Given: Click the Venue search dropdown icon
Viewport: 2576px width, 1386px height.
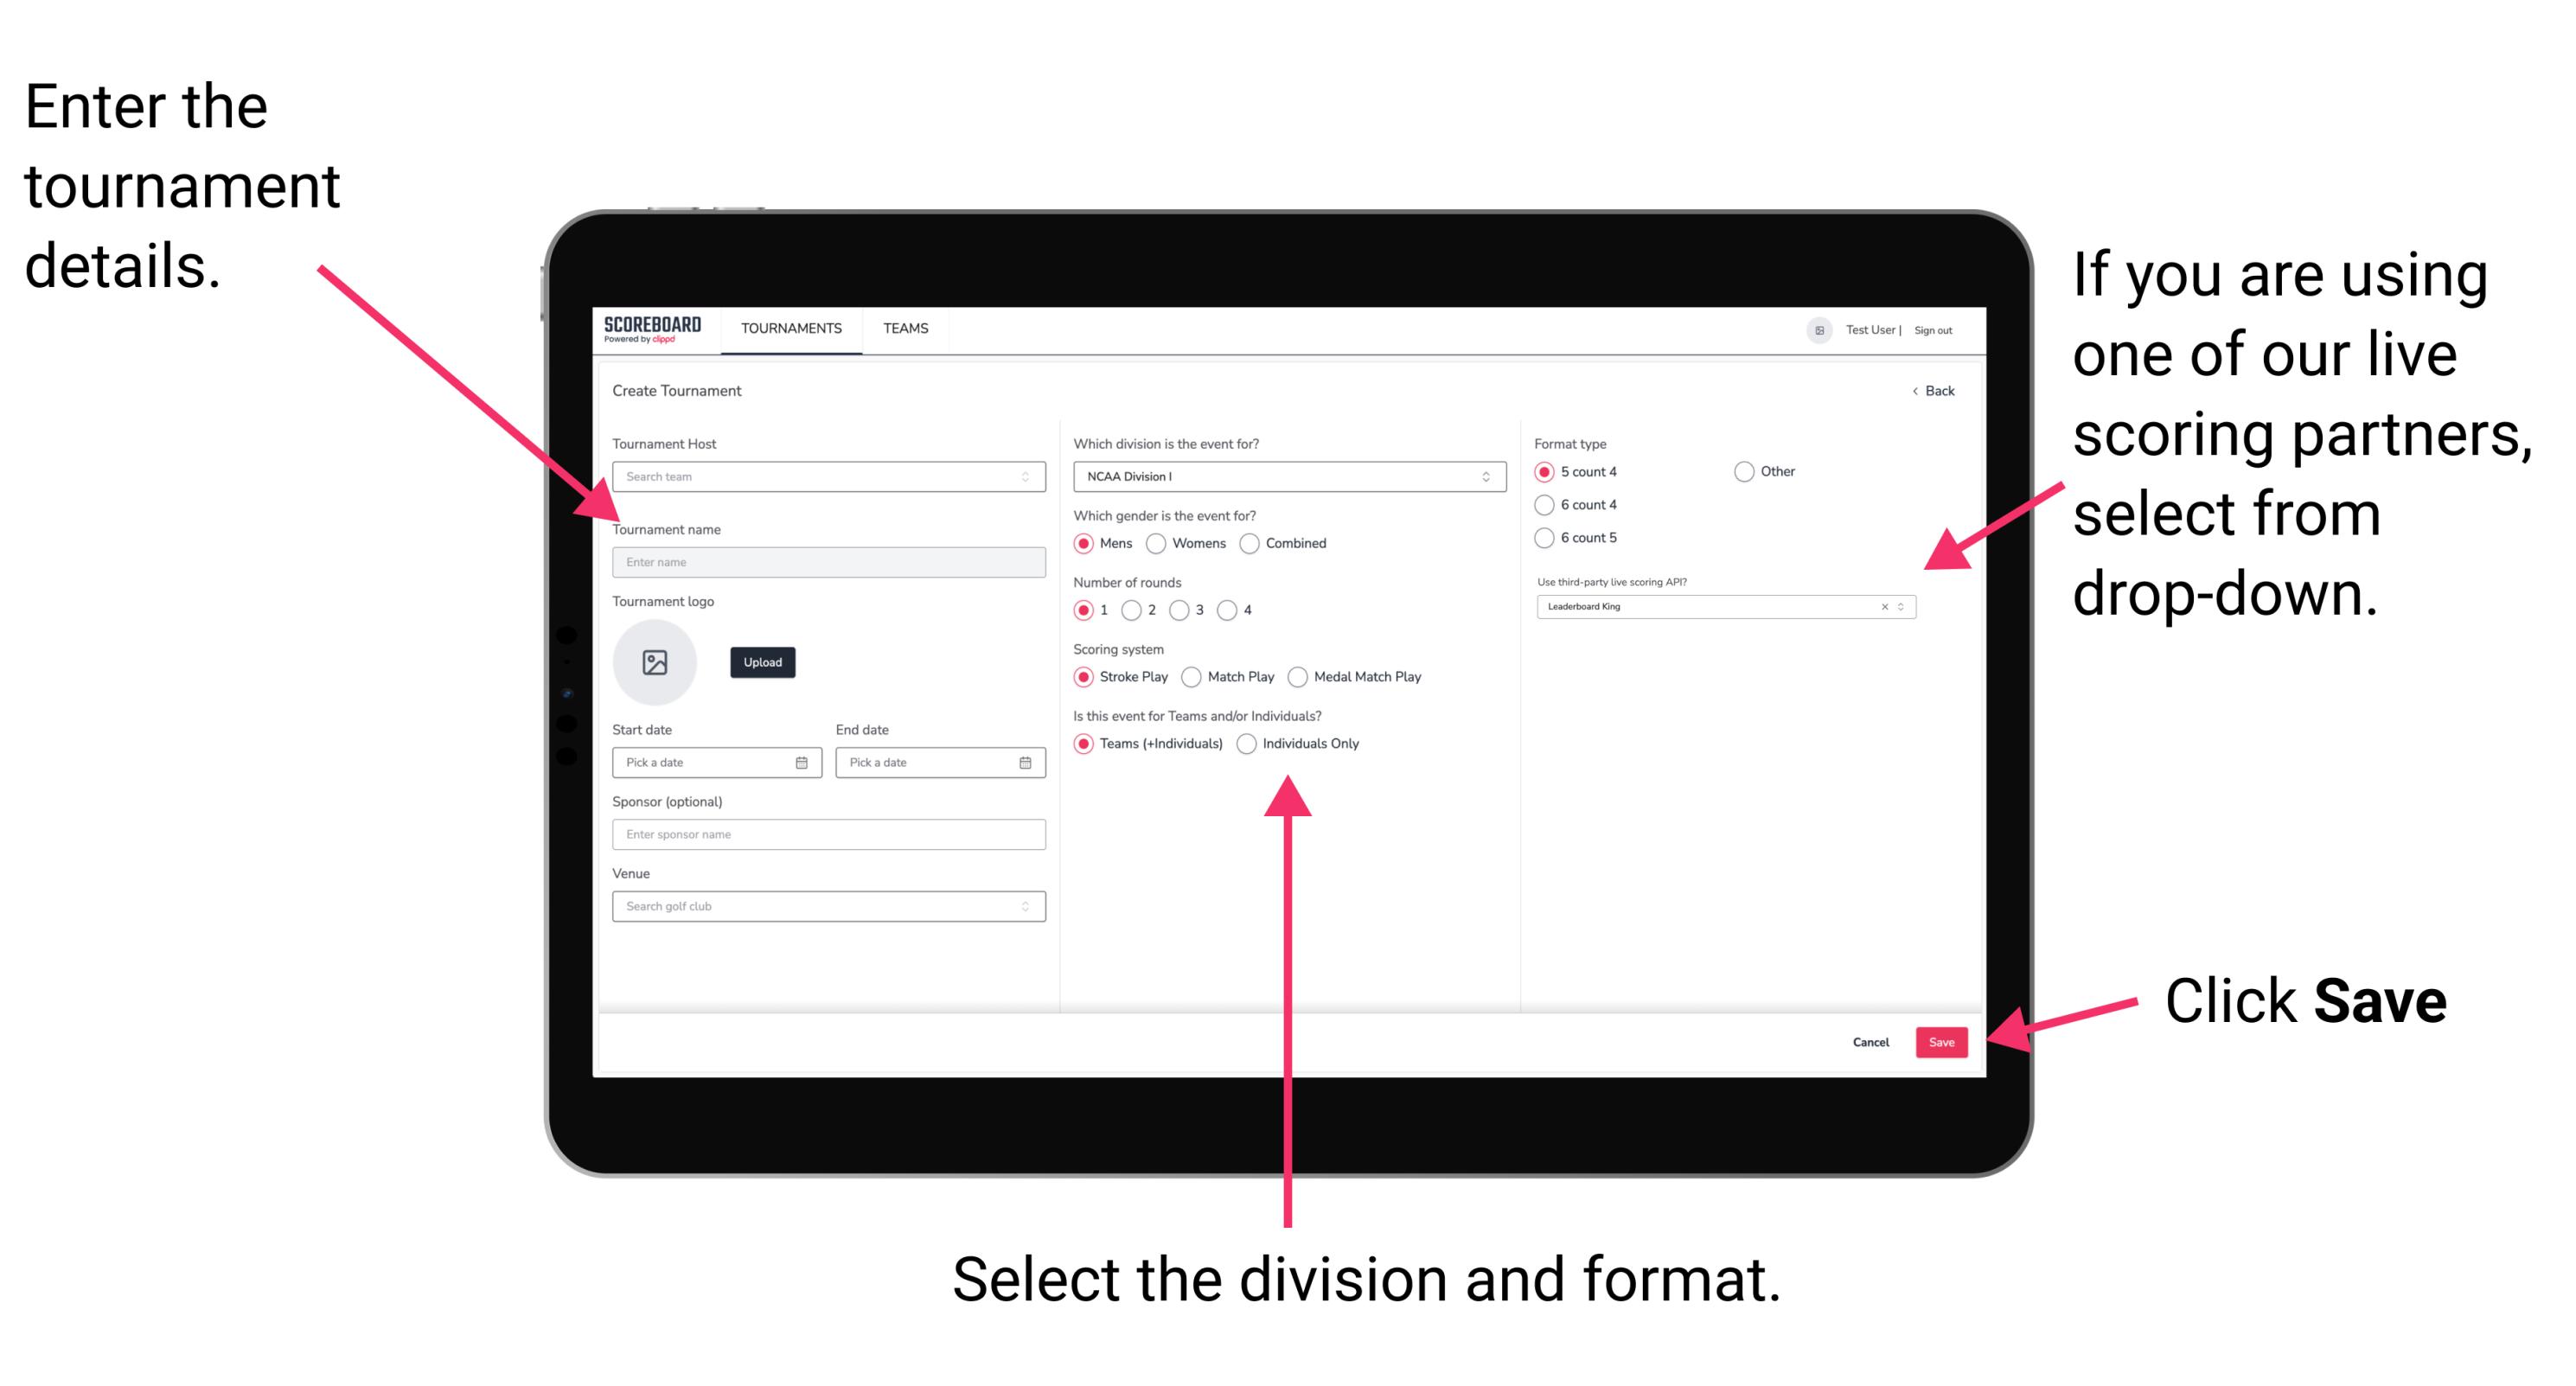Looking at the screenshot, I should click(1027, 906).
